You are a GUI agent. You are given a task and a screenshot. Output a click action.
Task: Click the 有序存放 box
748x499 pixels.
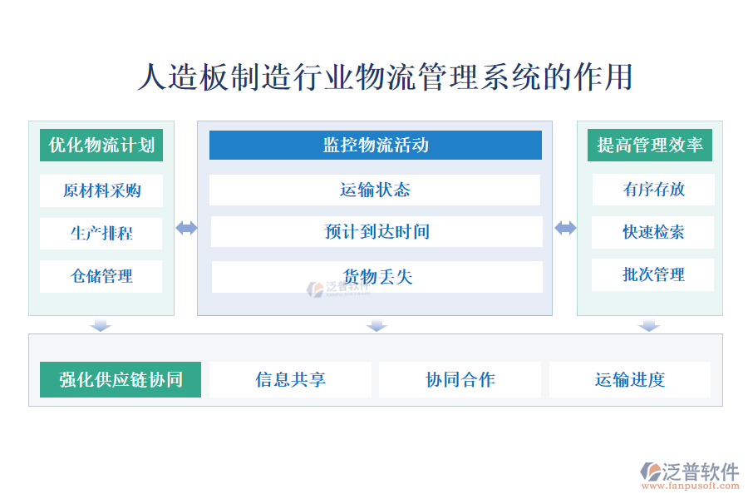click(652, 190)
